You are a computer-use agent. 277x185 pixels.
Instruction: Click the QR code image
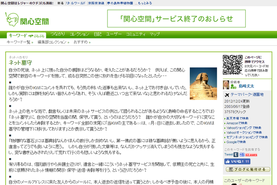click(x=232, y=65)
